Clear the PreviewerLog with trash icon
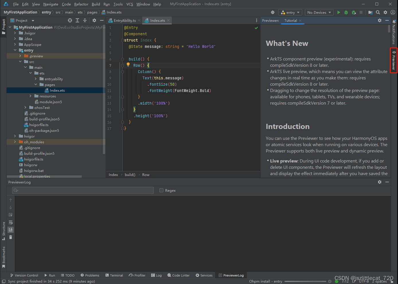This screenshot has height=284, width=398. (11, 237)
